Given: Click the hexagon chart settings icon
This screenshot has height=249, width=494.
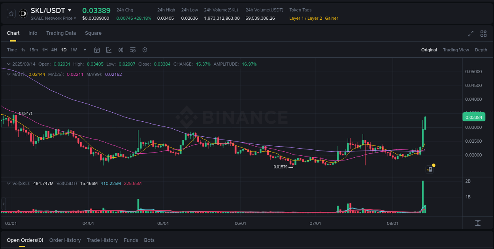Looking at the screenshot, I should coord(145,50).
